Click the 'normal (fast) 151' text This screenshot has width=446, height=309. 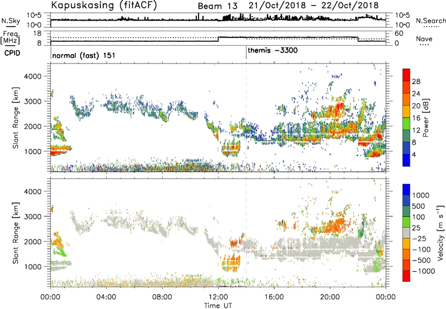tap(84, 55)
